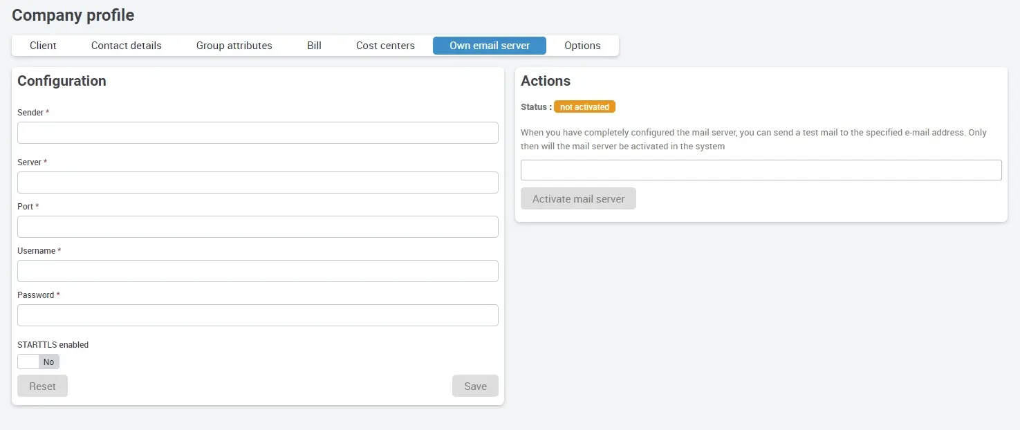Click the Company profile page heading

click(x=73, y=15)
